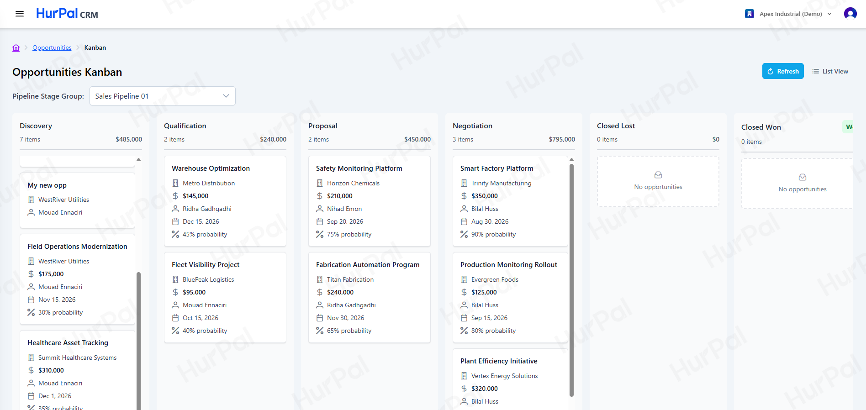The image size is (866, 410).
Task: Click the person icon beside Ridha Gadhgadhi in Warehouse Optimization
Action: (x=175, y=209)
